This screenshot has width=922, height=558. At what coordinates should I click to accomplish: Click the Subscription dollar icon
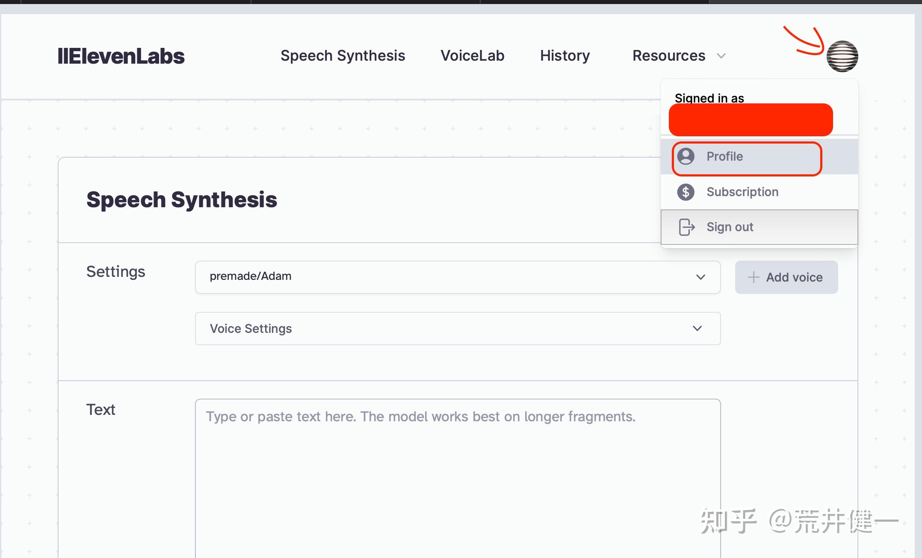click(x=686, y=192)
